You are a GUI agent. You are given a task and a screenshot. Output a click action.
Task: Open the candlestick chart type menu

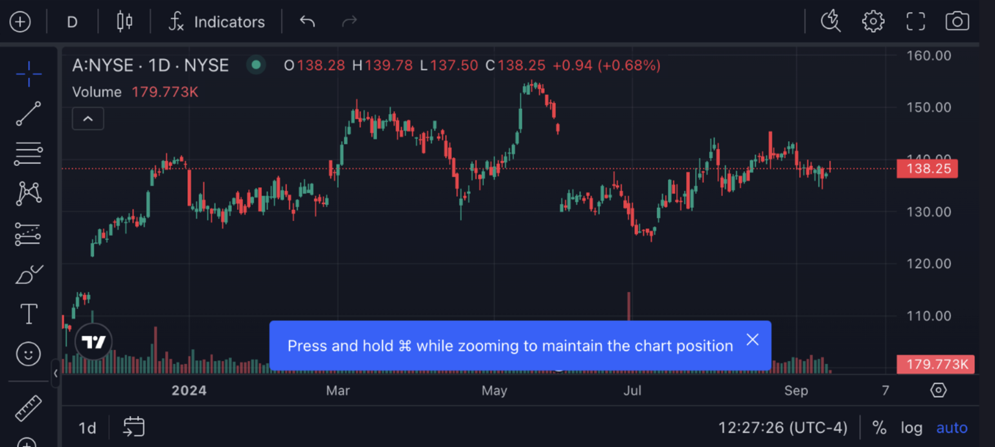(x=124, y=22)
